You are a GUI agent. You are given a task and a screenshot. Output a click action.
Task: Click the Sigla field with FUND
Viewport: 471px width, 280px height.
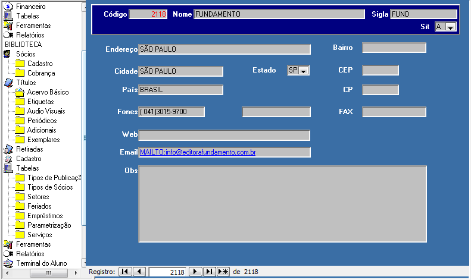423,14
